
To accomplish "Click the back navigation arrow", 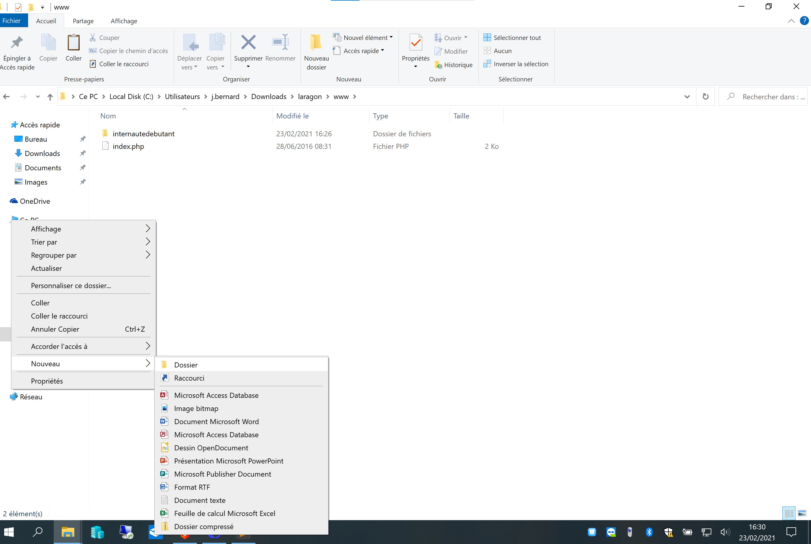I will tap(6, 96).
